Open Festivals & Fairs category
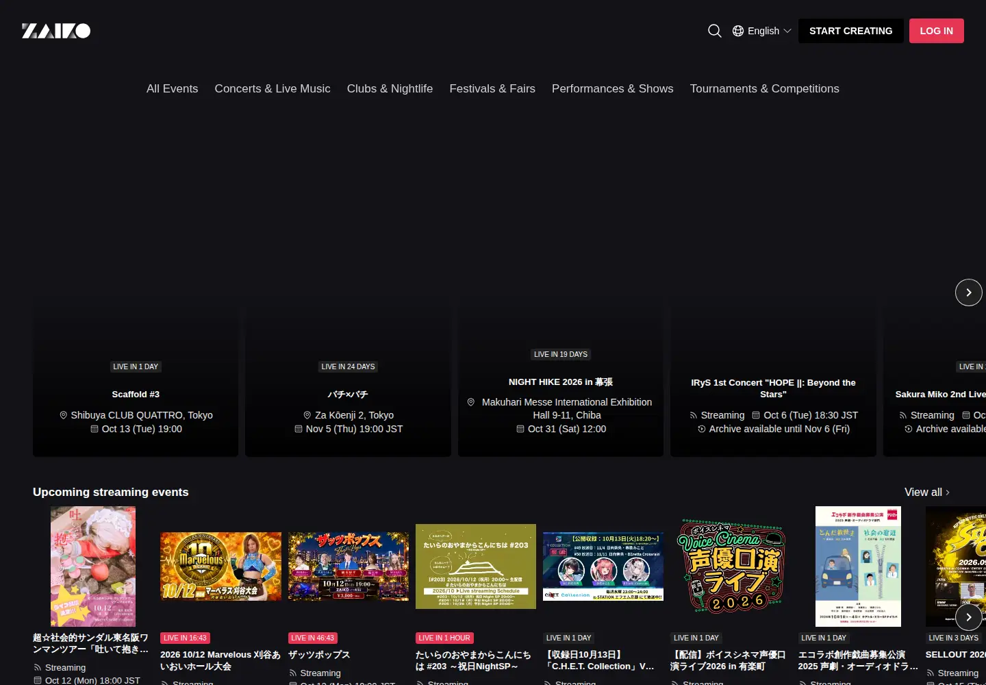Viewport: 986px width, 685px height. (492, 88)
